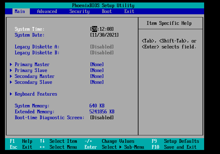Toggle Boot-time Diagnostic Screen Disabled value

pos(102,118)
